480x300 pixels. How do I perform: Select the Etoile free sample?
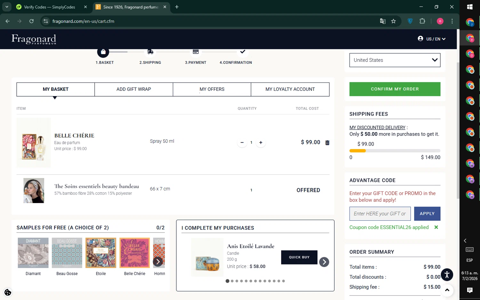(101, 253)
